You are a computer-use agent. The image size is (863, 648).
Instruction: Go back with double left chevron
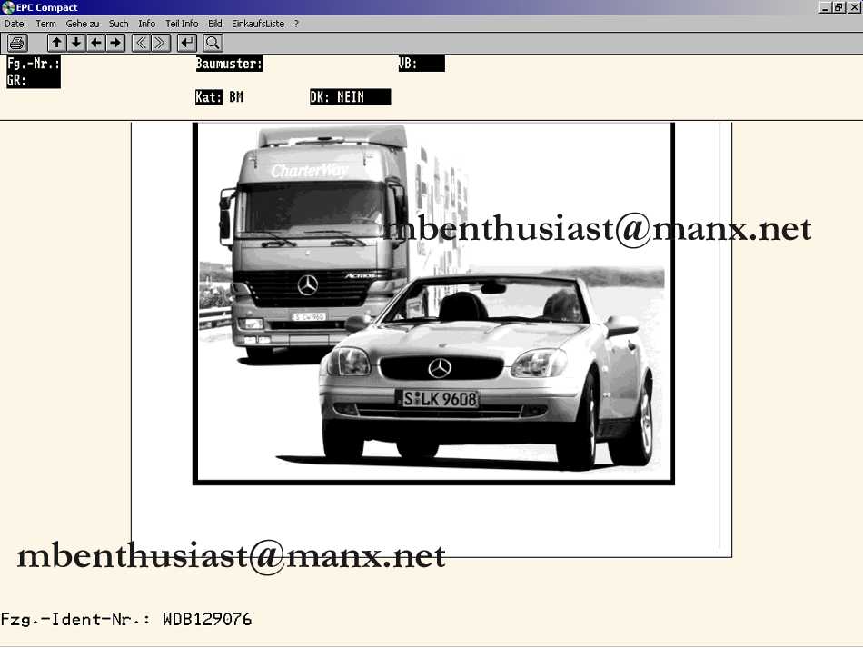click(x=141, y=43)
